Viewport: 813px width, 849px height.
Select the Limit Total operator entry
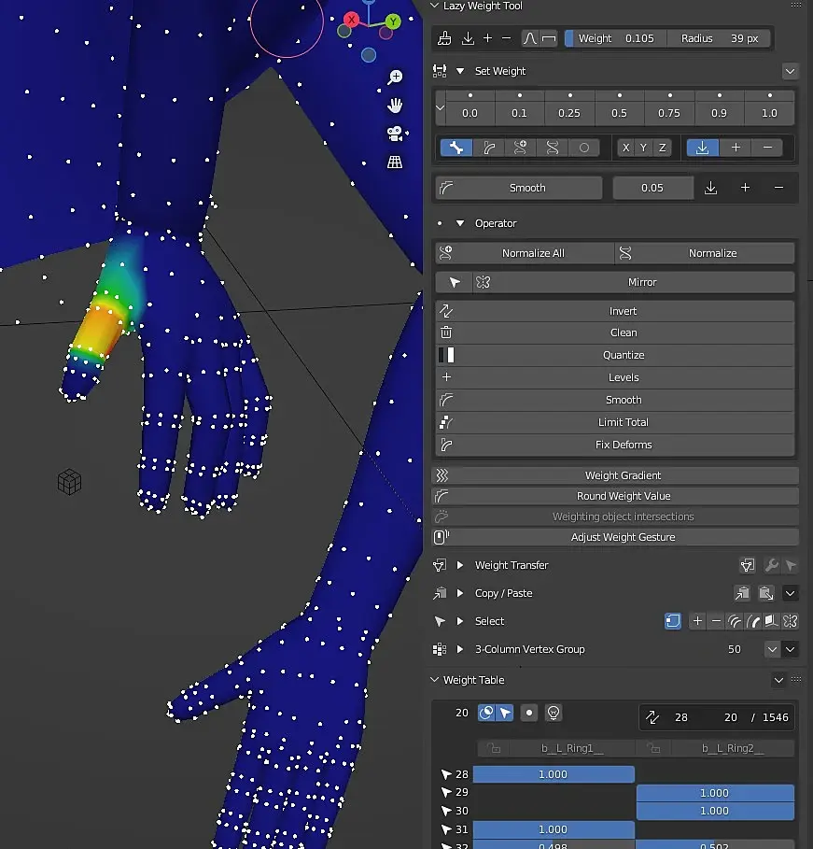tap(623, 422)
